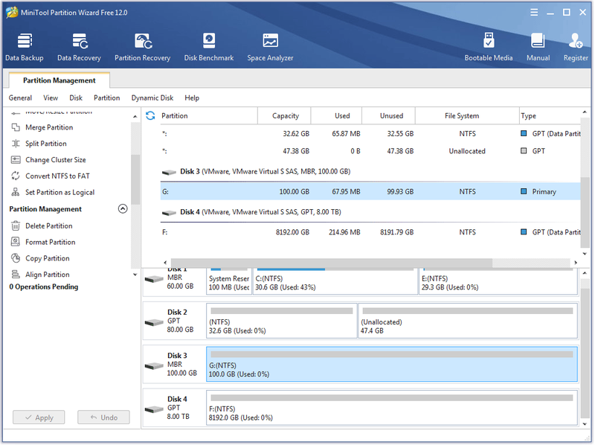Click sidebar scroll-up arrow
Viewport: 595px width, 445px height.
135,117
